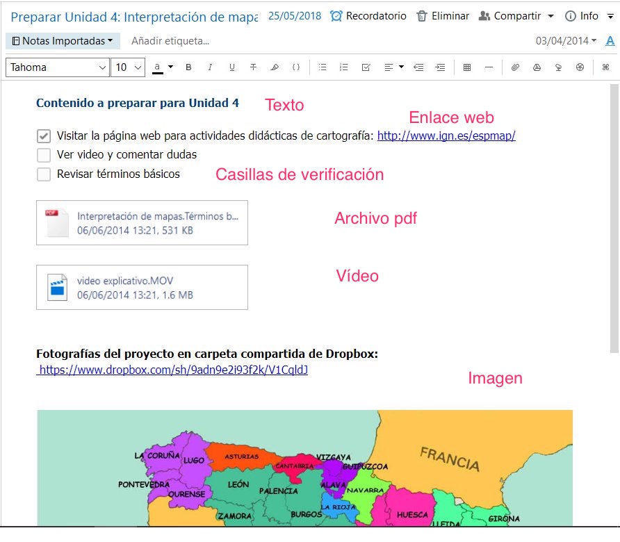This screenshot has width=620, height=542.
Task: Attach a file with the paperclip icon
Action: [x=515, y=67]
